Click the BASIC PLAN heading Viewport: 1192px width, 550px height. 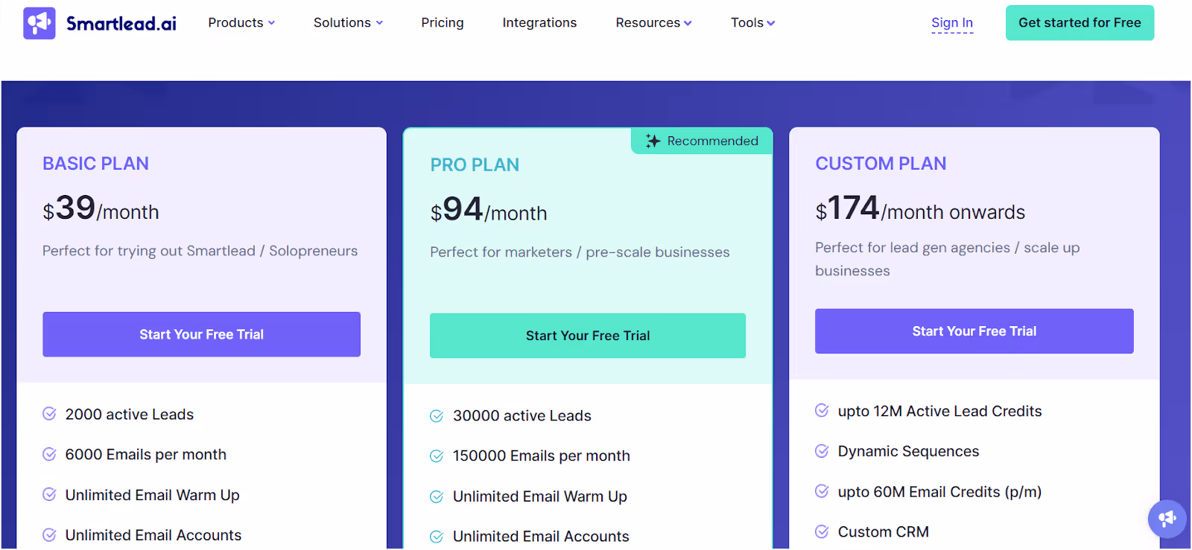click(x=95, y=164)
